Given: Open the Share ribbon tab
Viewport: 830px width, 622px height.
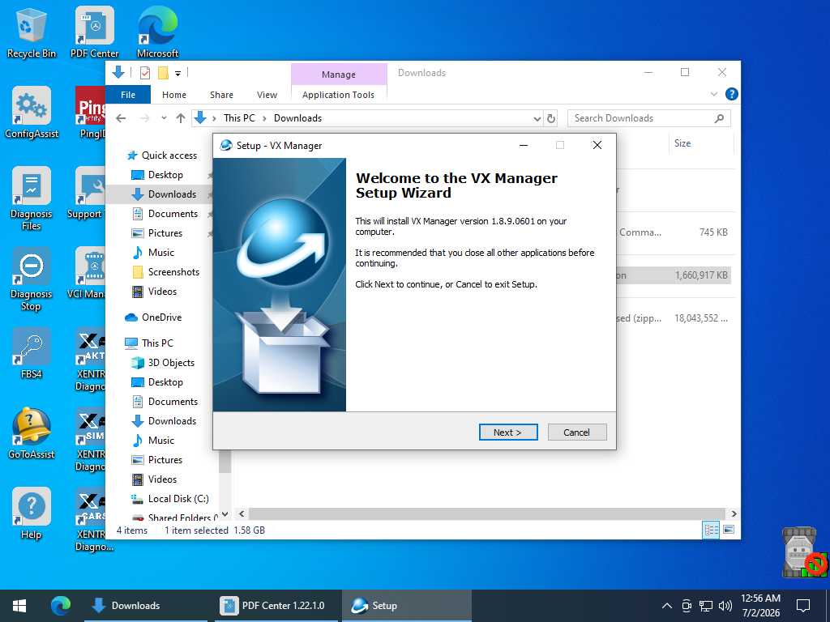Looking at the screenshot, I should click(221, 95).
